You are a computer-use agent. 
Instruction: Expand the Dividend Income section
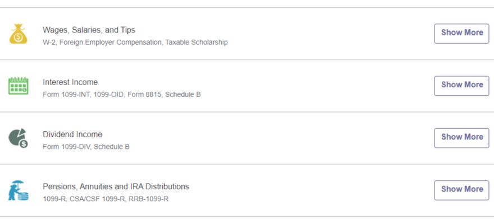[461, 138]
